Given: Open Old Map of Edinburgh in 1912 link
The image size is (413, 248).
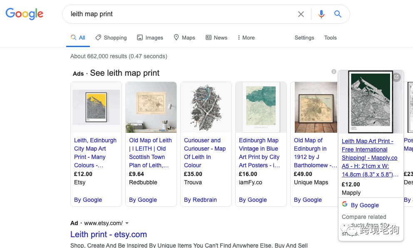Looking at the screenshot, I should [x=315, y=153].
